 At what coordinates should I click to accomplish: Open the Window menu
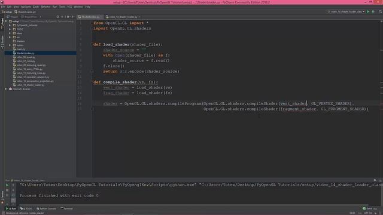tap(78, 7)
